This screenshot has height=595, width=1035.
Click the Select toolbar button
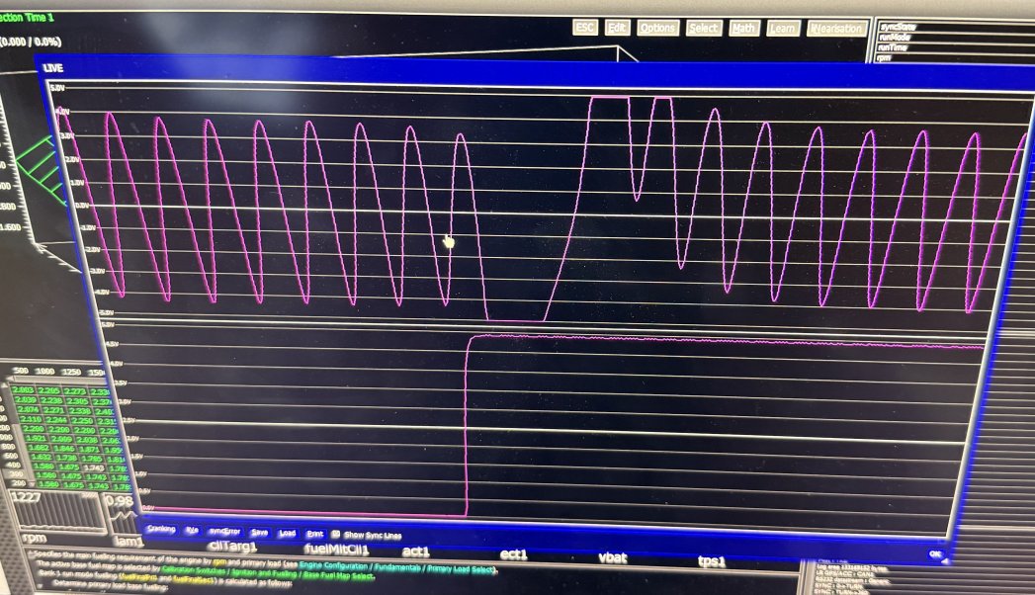(703, 28)
